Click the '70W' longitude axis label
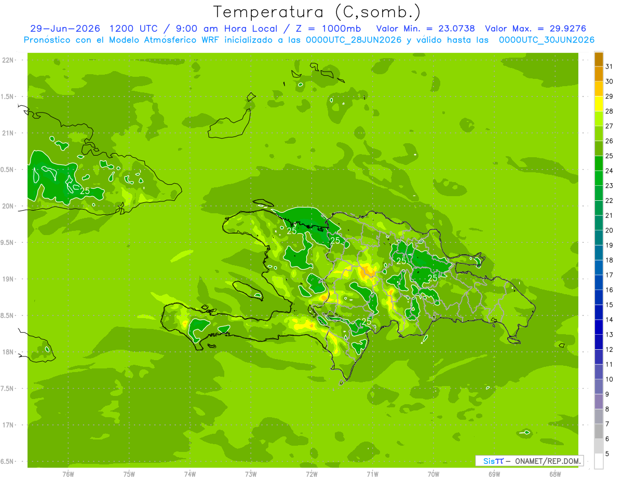623x481 pixels. click(x=434, y=474)
